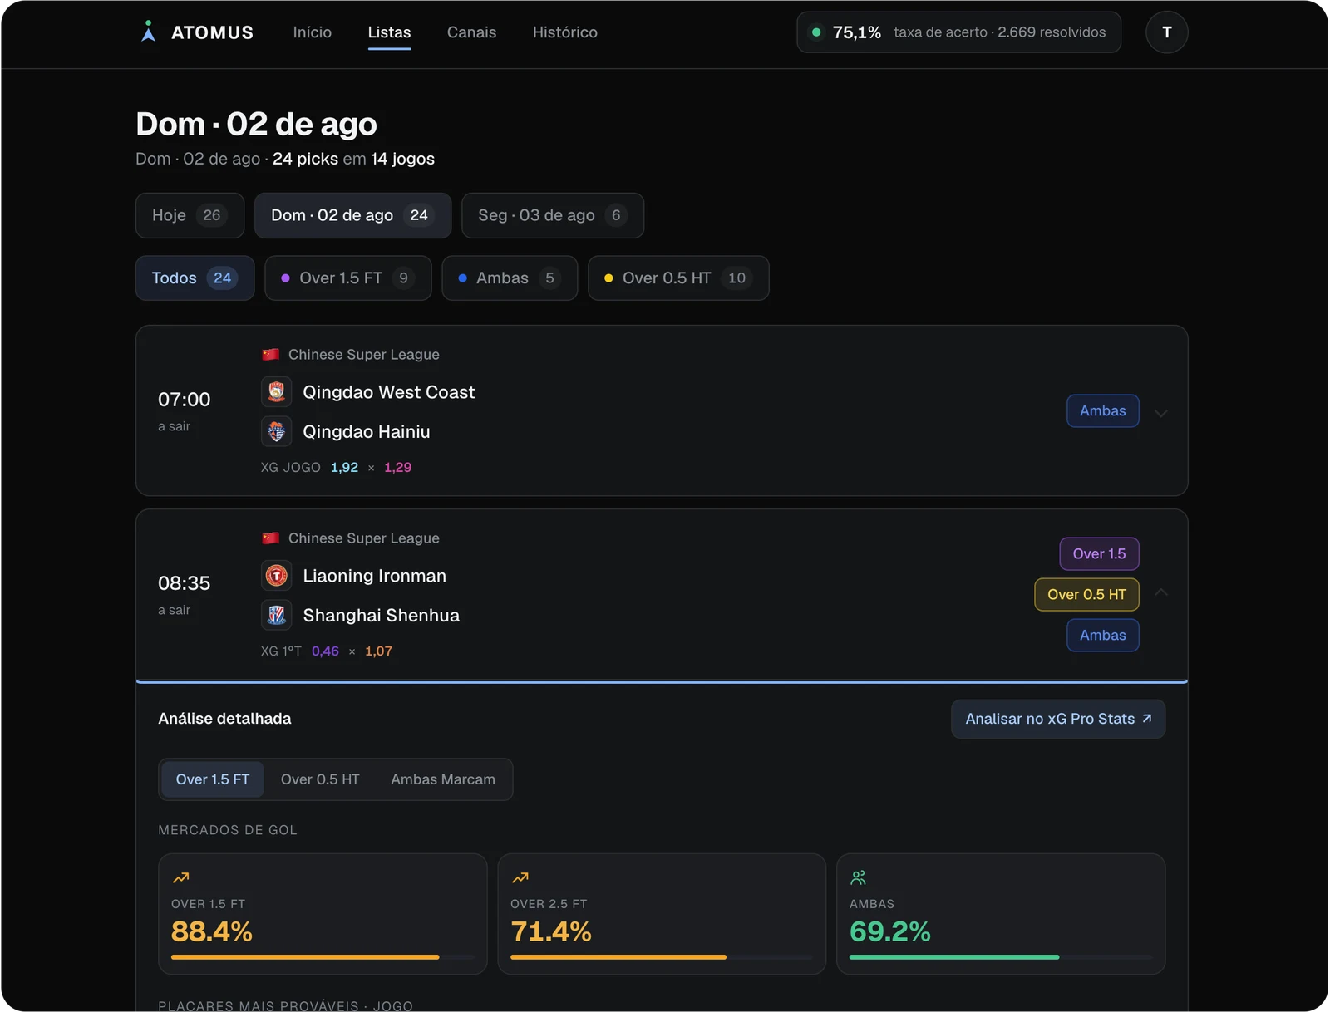
Task: Click the 08:35 kickoff time
Action: click(x=184, y=583)
